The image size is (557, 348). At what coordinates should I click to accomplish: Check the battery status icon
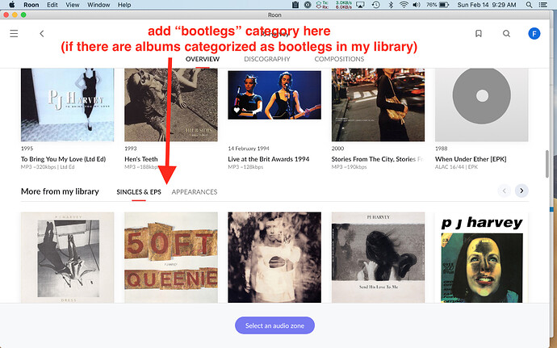point(445,5)
